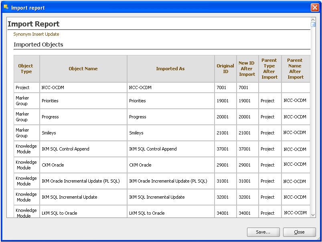Click LKM SQL to Oracle object name
This screenshot has height=242, width=322.
(60, 213)
